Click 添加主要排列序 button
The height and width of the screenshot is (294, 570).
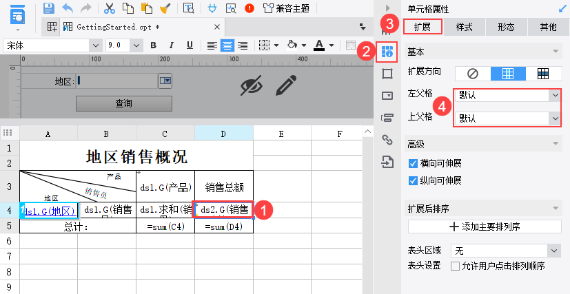(x=485, y=227)
